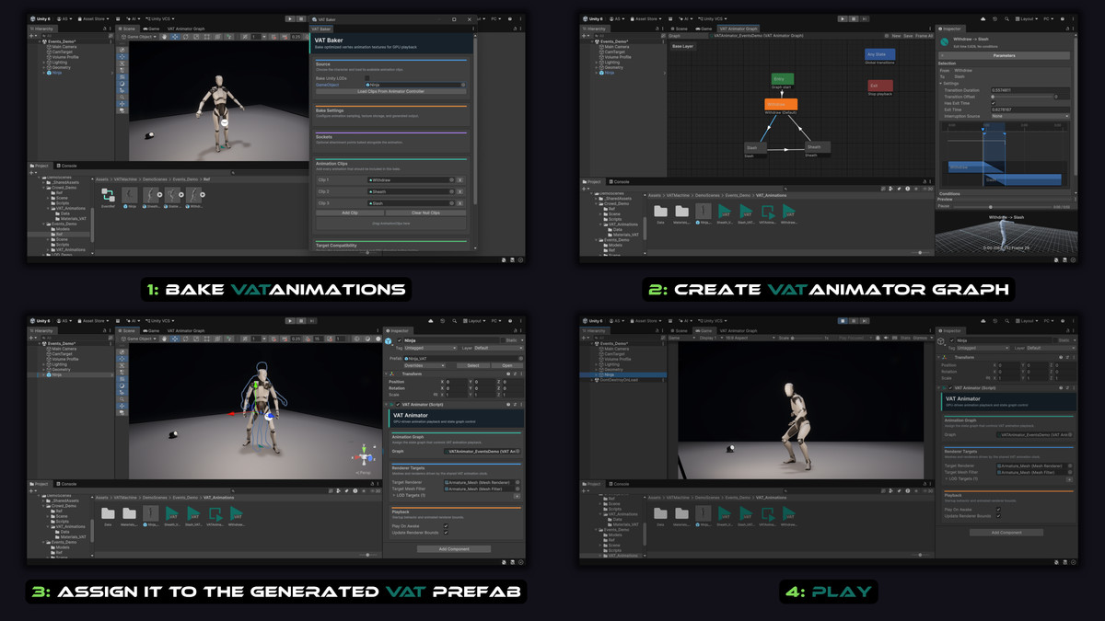The image size is (1105, 621).
Task: Select the Slash state node in graph
Action: 755,147
